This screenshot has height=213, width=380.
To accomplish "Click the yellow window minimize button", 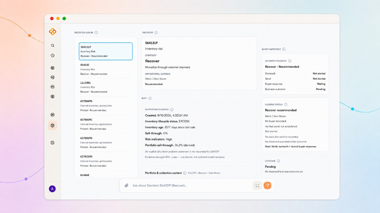I will click(x=58, y=18).
